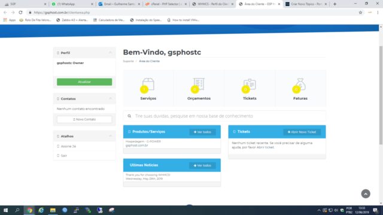Click the Novo Contato button
This screenshot has height=215, width=383.
pos(84,119)
